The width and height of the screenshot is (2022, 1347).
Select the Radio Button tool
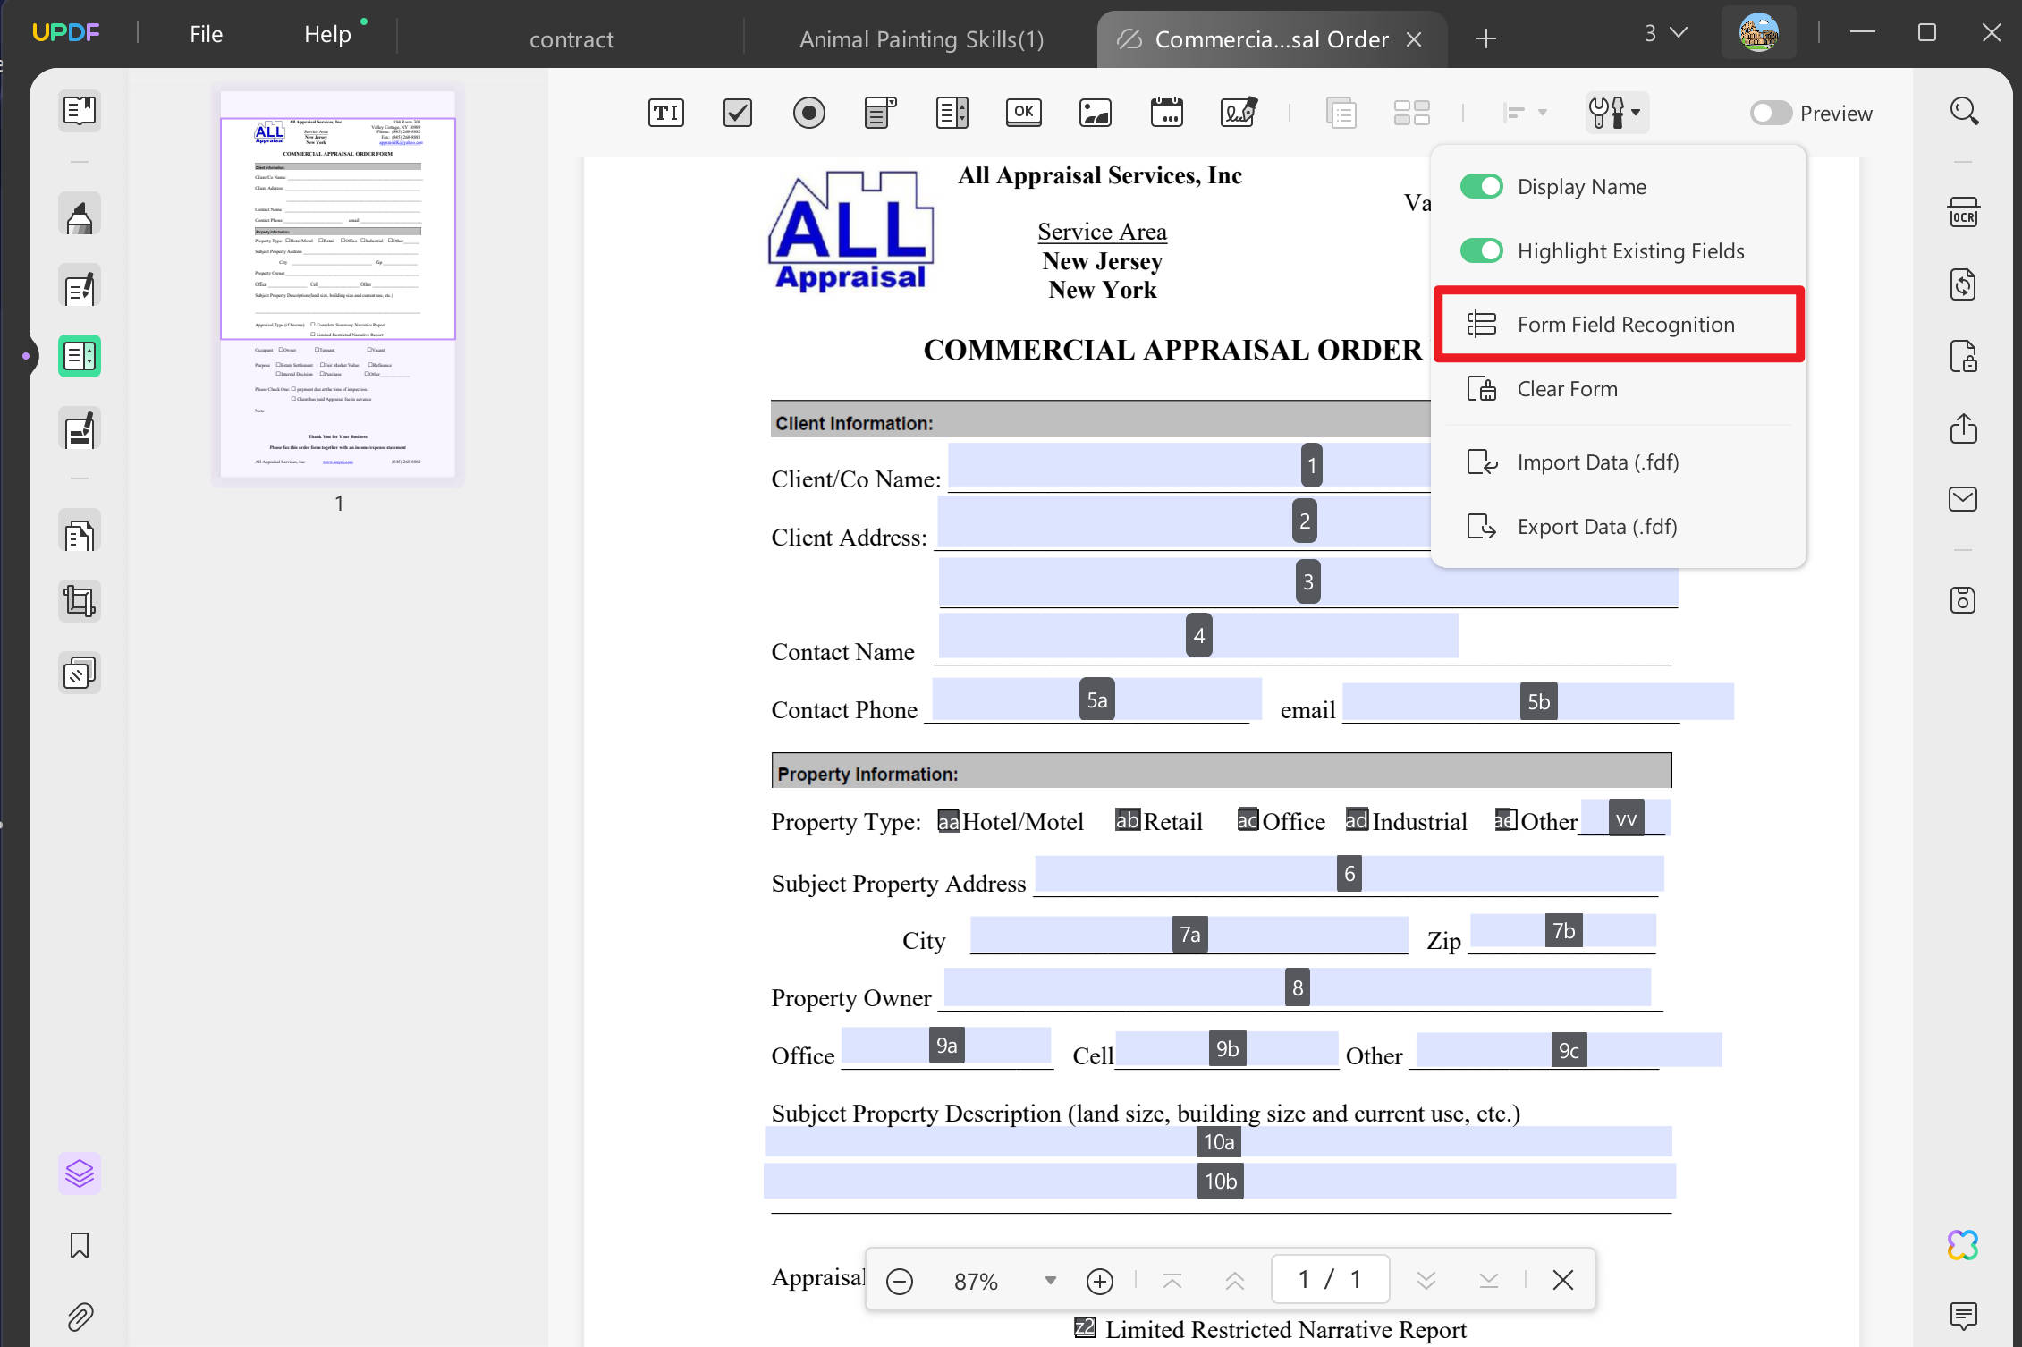[808, 113]
